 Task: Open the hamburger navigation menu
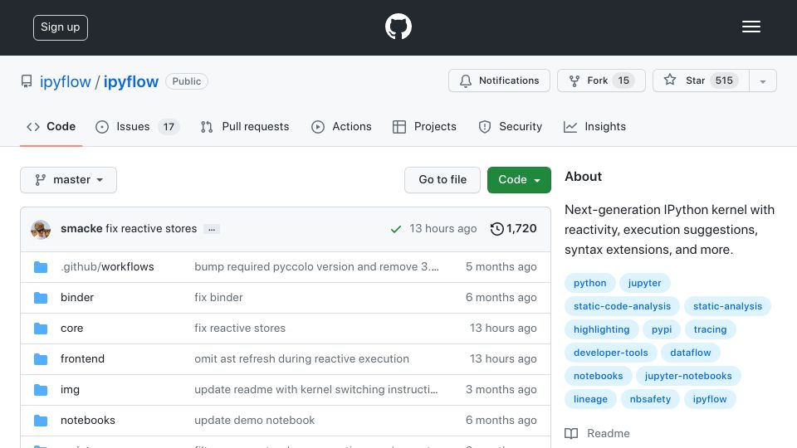(751, 27)
